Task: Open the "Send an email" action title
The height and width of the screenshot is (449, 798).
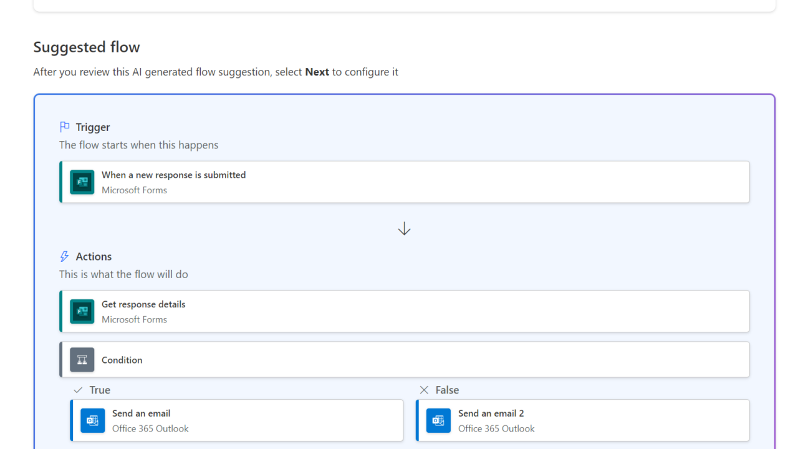Action: click(141, 413)
